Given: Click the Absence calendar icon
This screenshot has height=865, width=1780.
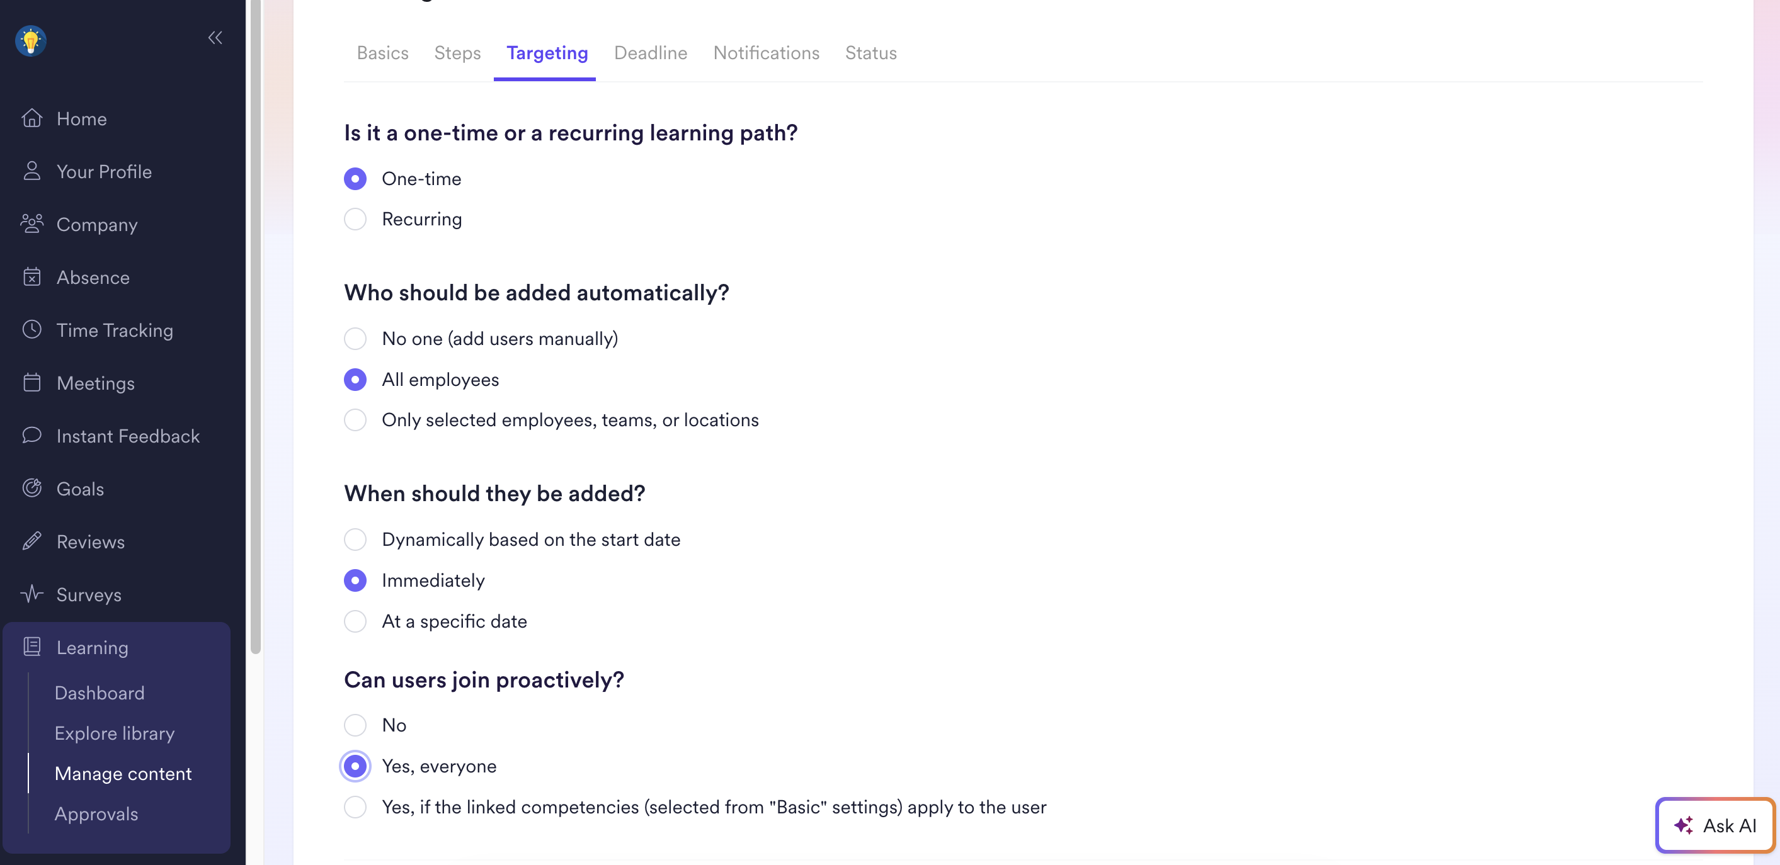Looking at the screenshot, I should point(31,277).
